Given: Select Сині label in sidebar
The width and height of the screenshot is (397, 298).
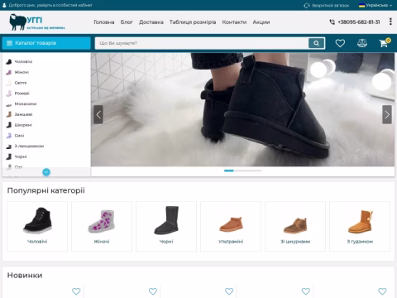Looking at the screenshot, I should click(x=19, y=136).
